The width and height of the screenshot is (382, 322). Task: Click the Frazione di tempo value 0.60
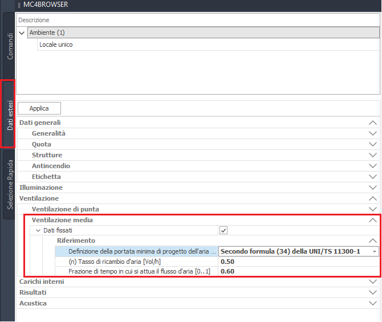pos(227,271)
